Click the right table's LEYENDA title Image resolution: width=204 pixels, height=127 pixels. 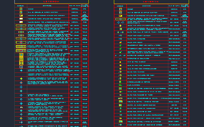pyautogui.click(x=151, y=2)
